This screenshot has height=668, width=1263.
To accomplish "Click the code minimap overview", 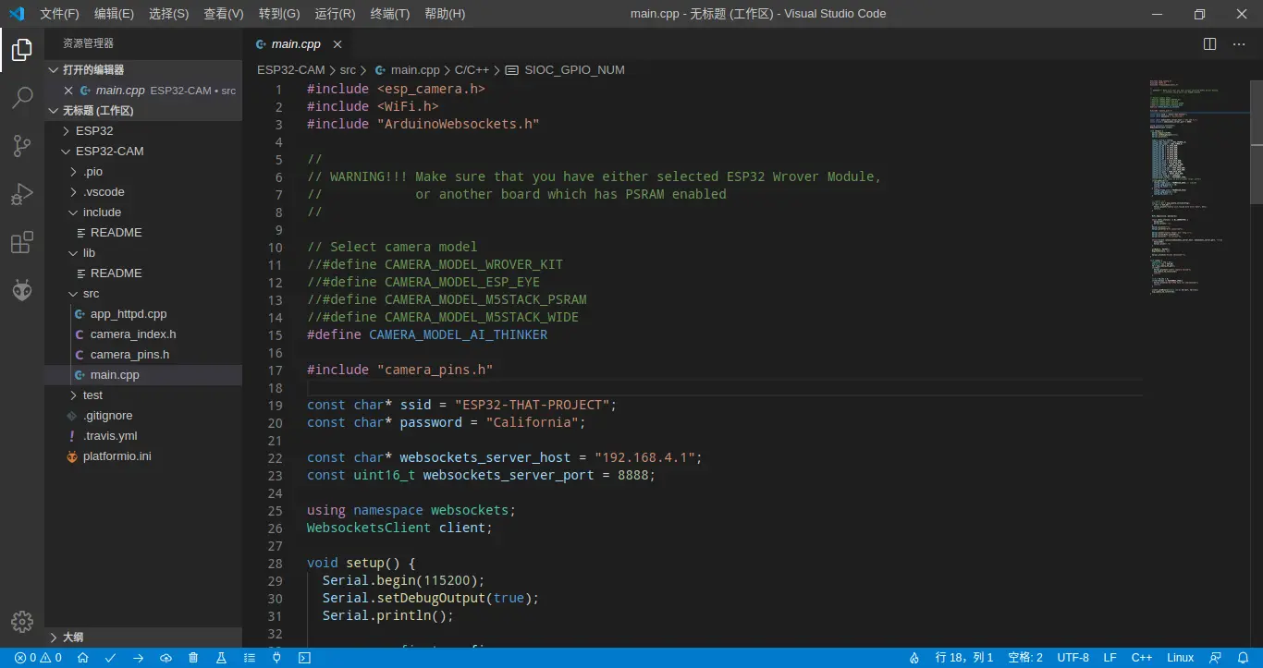I will [x=1200, y=188].
